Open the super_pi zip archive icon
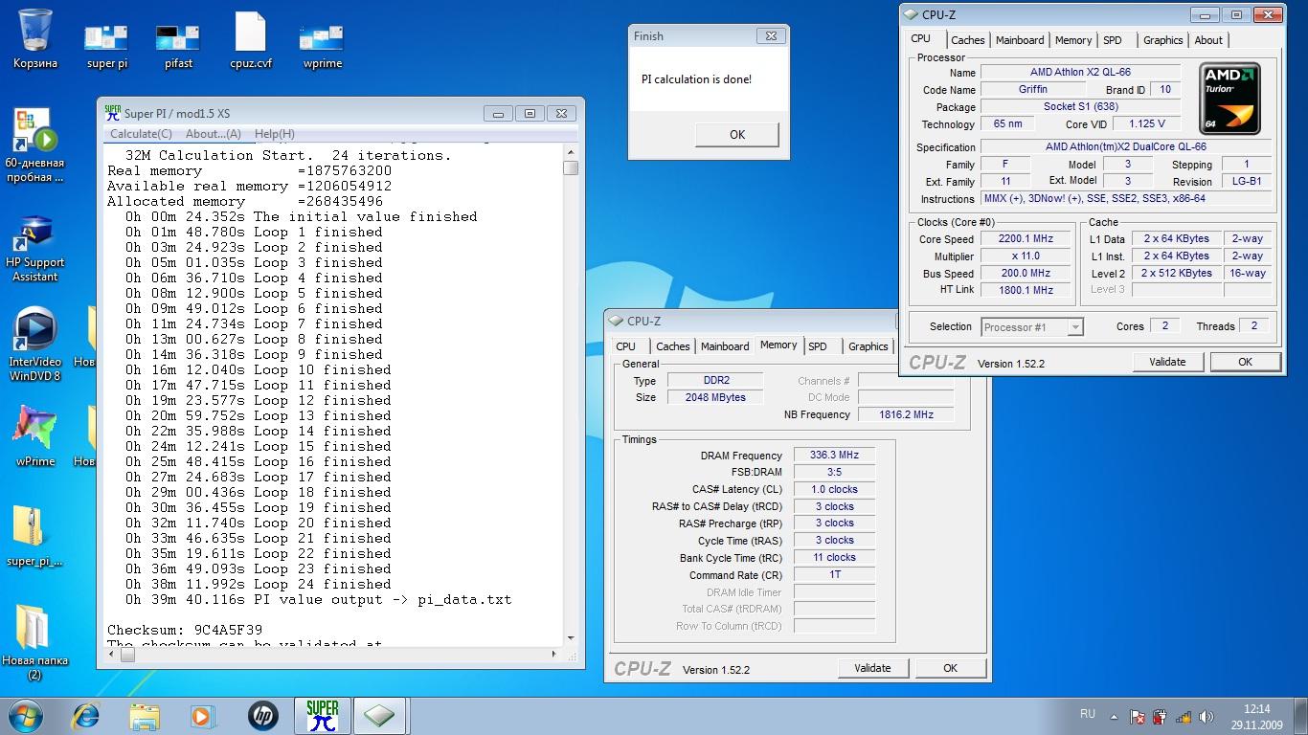This screenshot has width=1308, height=735. point(34,537)
